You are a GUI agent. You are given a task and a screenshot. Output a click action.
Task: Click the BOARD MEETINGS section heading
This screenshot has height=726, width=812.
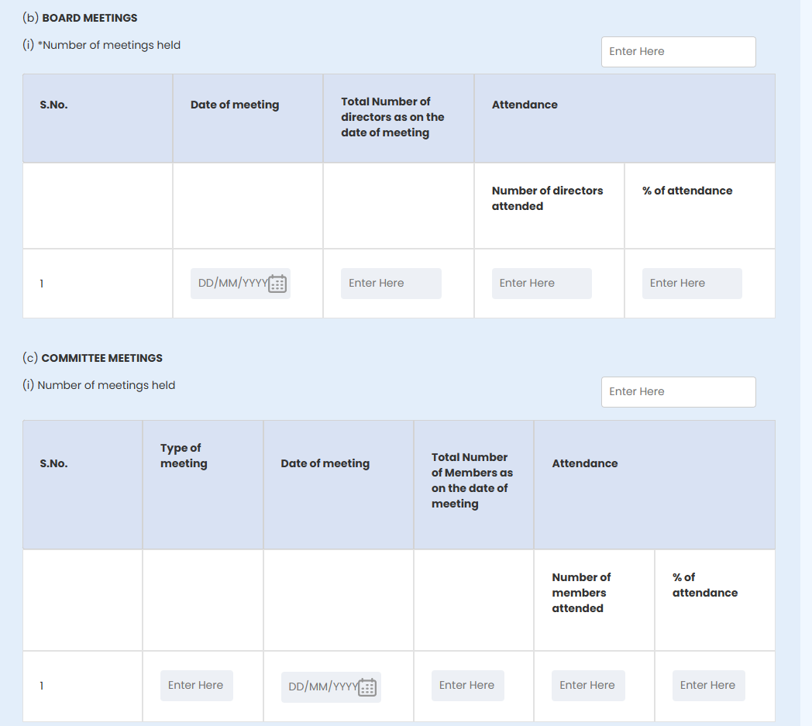pos(89,18)
